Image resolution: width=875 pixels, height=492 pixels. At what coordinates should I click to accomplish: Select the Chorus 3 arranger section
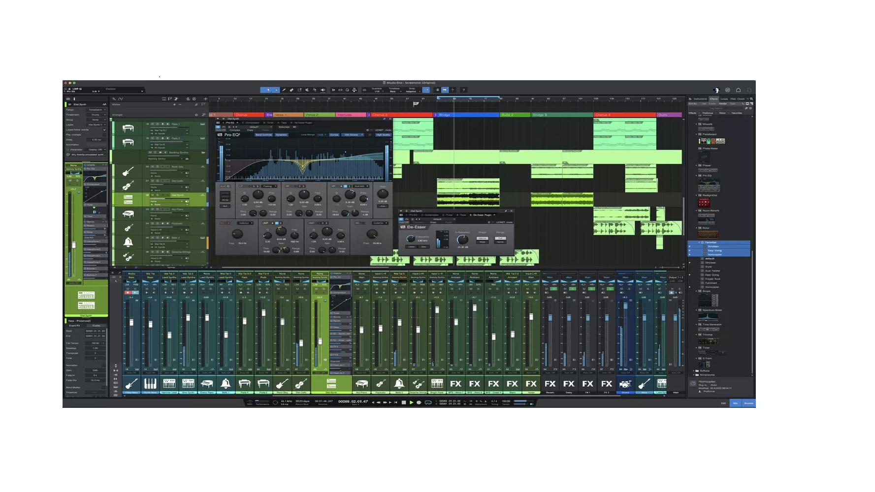[625, 115]
